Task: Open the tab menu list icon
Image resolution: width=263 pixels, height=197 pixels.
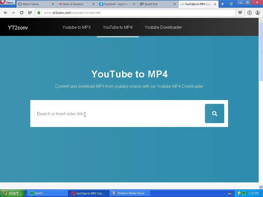Action: 231,4
